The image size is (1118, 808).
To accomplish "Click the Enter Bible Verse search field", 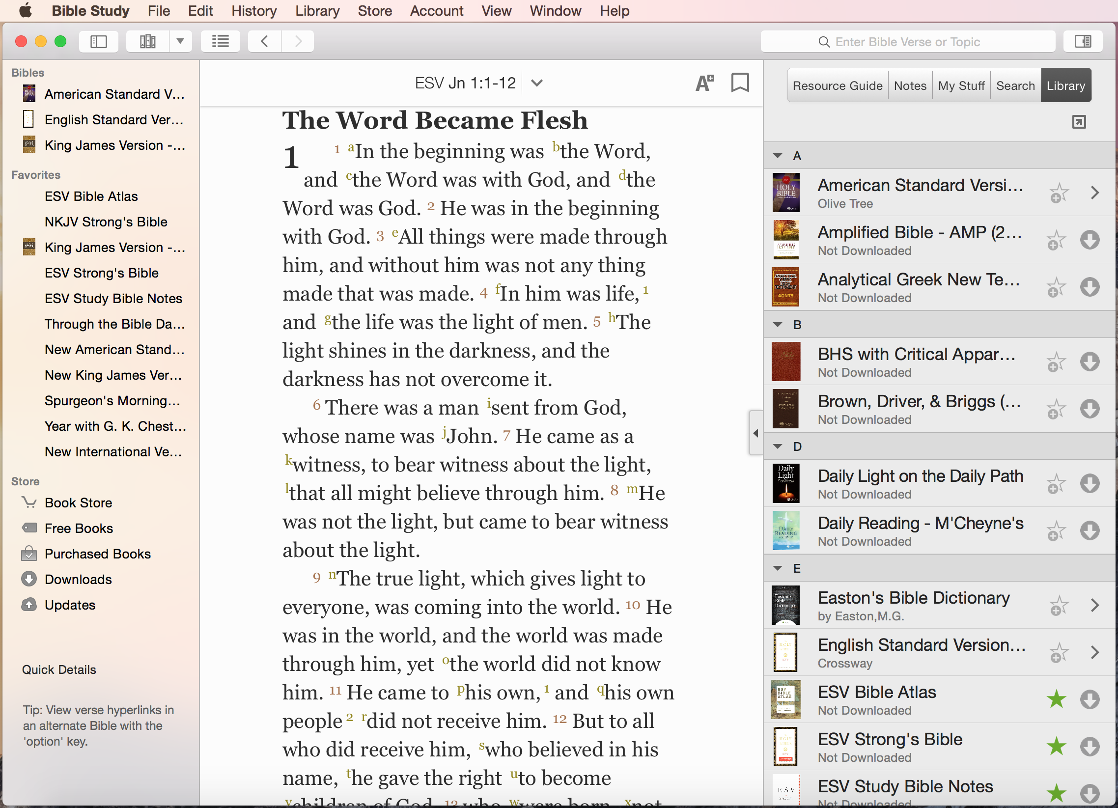I will [907, 42].
